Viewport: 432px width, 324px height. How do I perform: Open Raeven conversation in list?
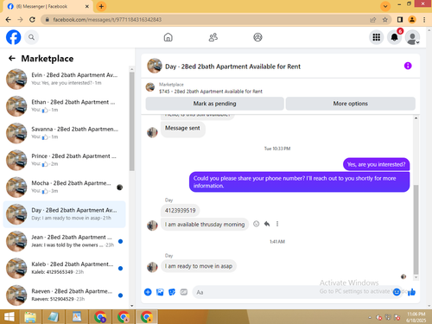pyautogui.click(x=64, y=295)
